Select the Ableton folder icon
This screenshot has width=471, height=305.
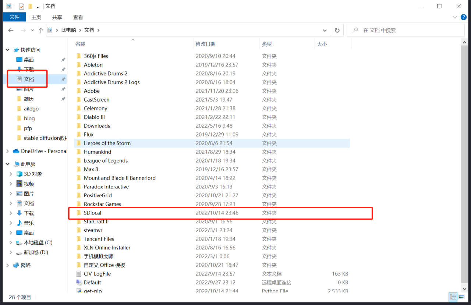[x=78, y=65]
